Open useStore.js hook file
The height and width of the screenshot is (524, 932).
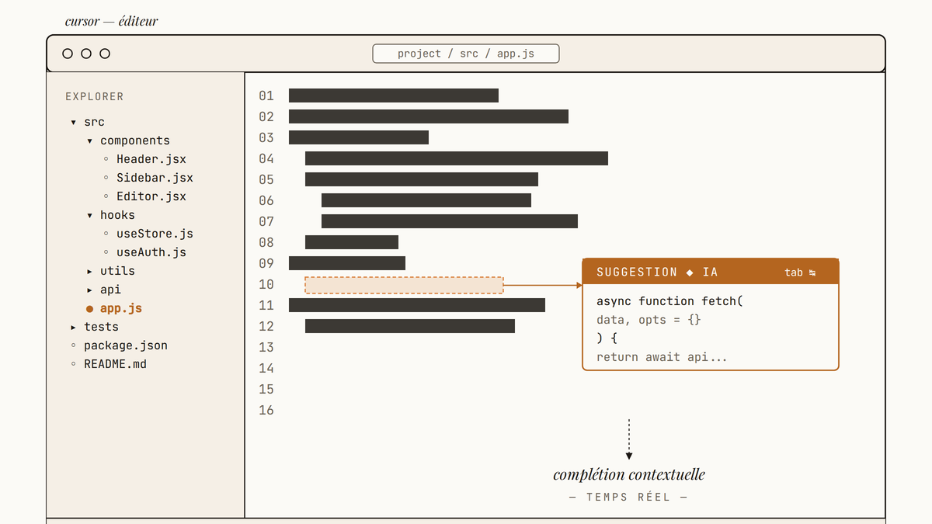click(x=155, y=234)
